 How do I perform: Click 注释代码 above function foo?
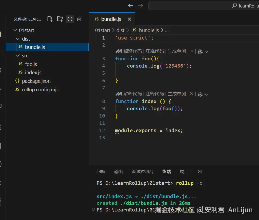click(x=155, y=51)
